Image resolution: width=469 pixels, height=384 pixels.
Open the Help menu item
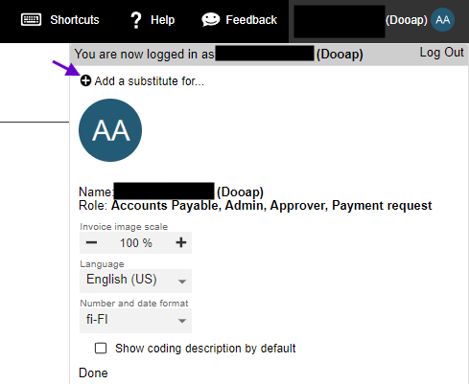pos(162,20)
